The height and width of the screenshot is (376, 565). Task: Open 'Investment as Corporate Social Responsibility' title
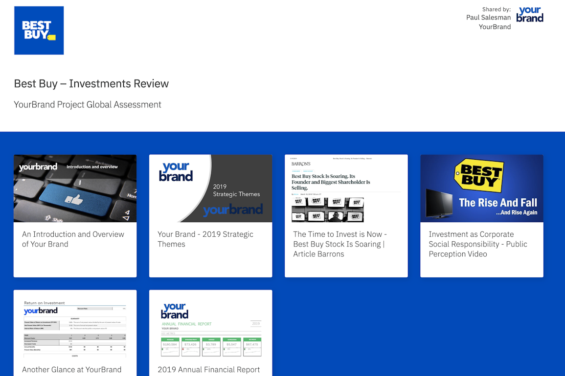coord(478,244)
